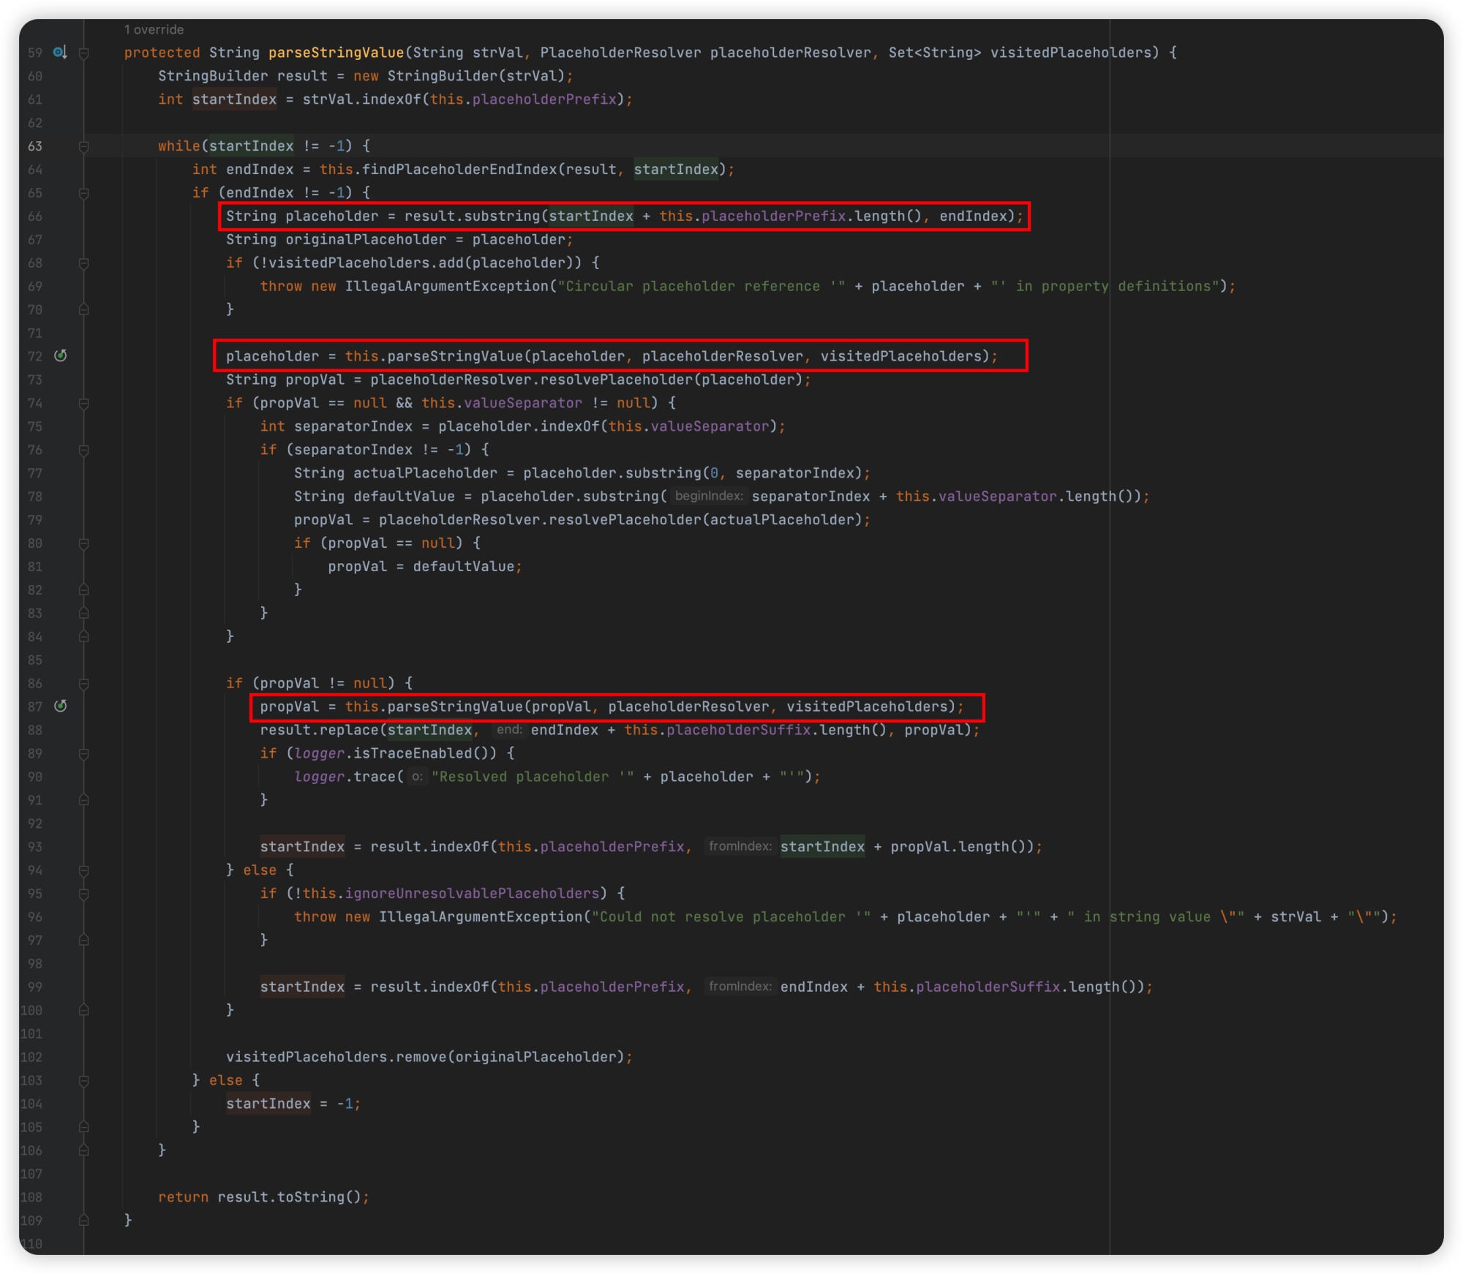Click the 'beginIndex:' inlay hint on line 78
Viewport: 1463px width, 1274px height.
(x=708, y=496)
